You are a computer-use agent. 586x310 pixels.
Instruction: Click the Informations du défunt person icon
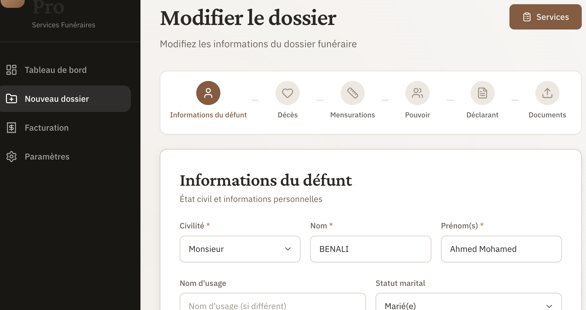[208, 93]
